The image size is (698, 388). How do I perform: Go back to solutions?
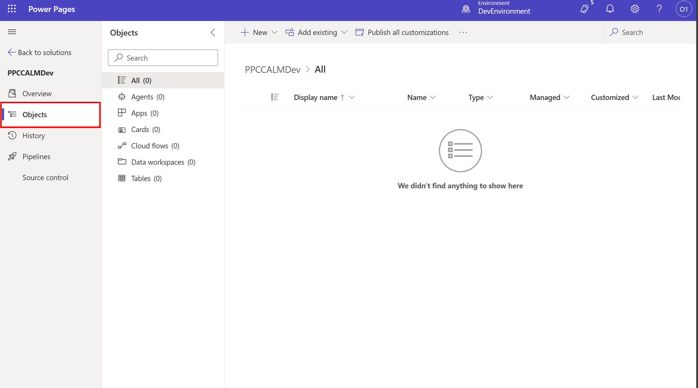coord(40,52)
